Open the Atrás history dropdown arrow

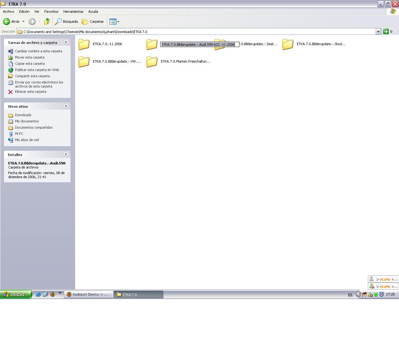[23, 21]
